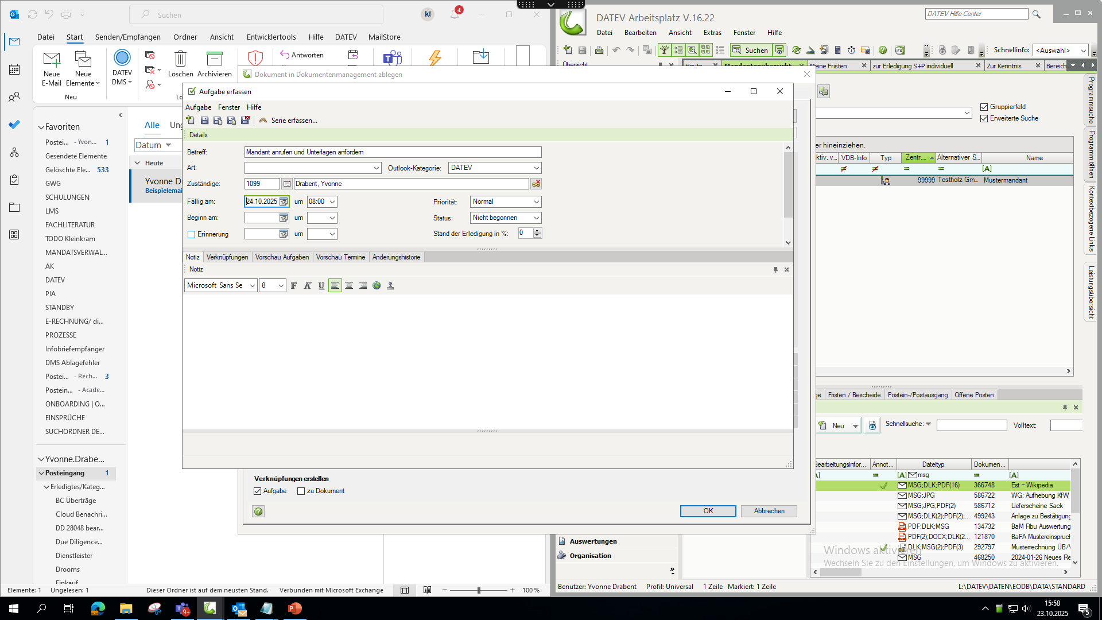
Task: Switch to the Verknüpfungen tab
Action: (227, 257)
